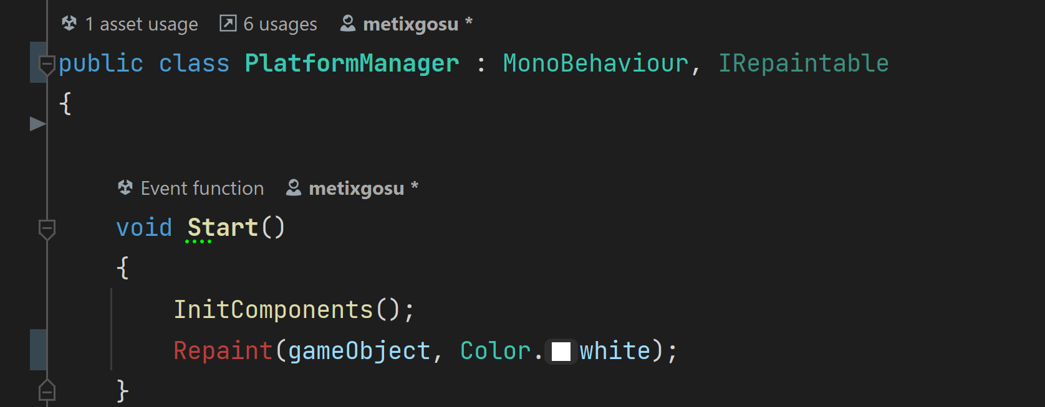Click author name metixgosu above the class
Screen dimensions: 1045x407
410,24
